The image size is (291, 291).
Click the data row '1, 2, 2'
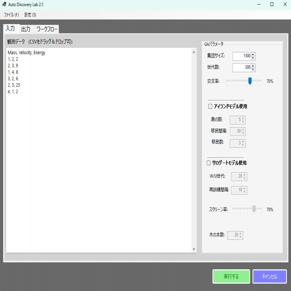[x=13, y=59]
